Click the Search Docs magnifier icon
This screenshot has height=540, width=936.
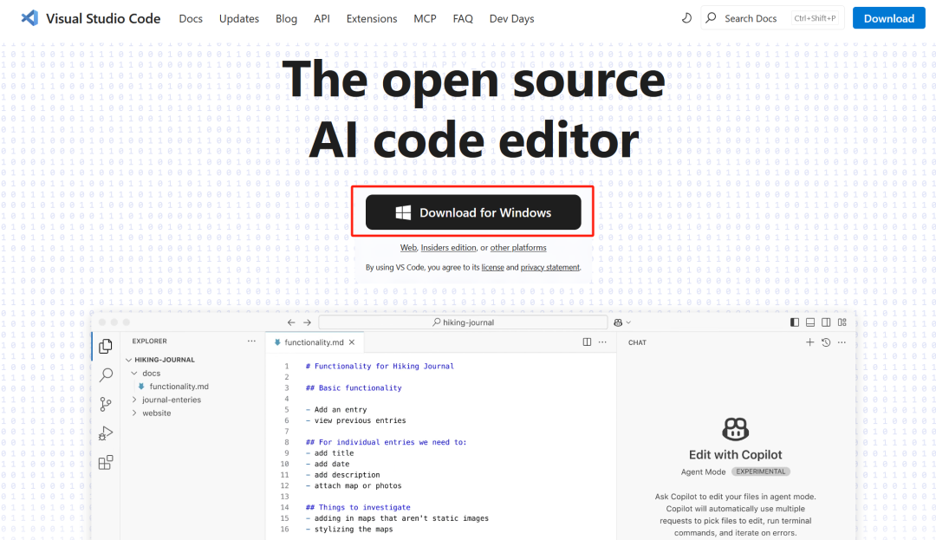711,18
